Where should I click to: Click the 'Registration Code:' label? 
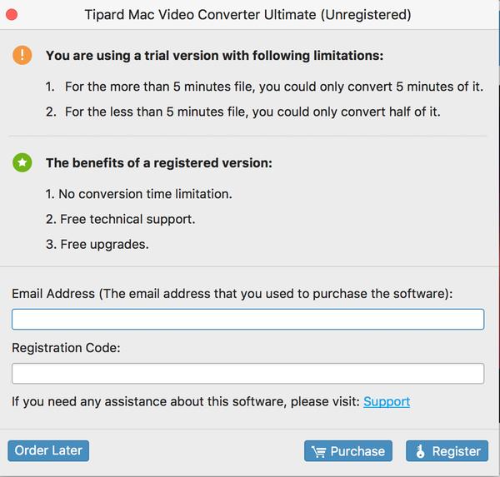pyautogui.click(x=66, y=348)
